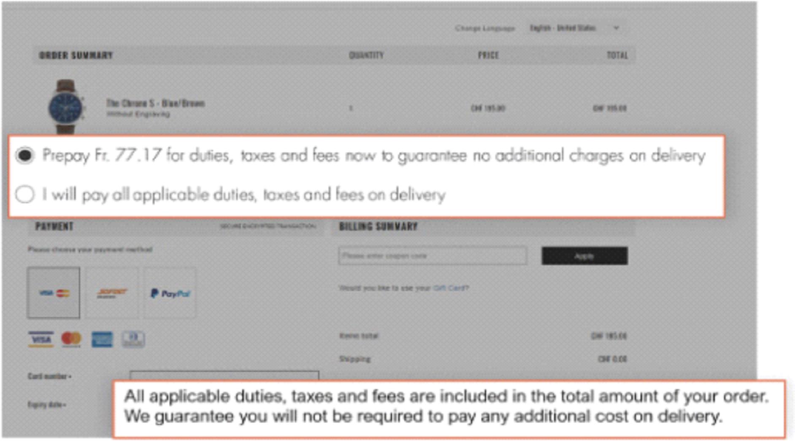Click The Chrono S - Blue/Brown product name

click(x=155, y=103)
